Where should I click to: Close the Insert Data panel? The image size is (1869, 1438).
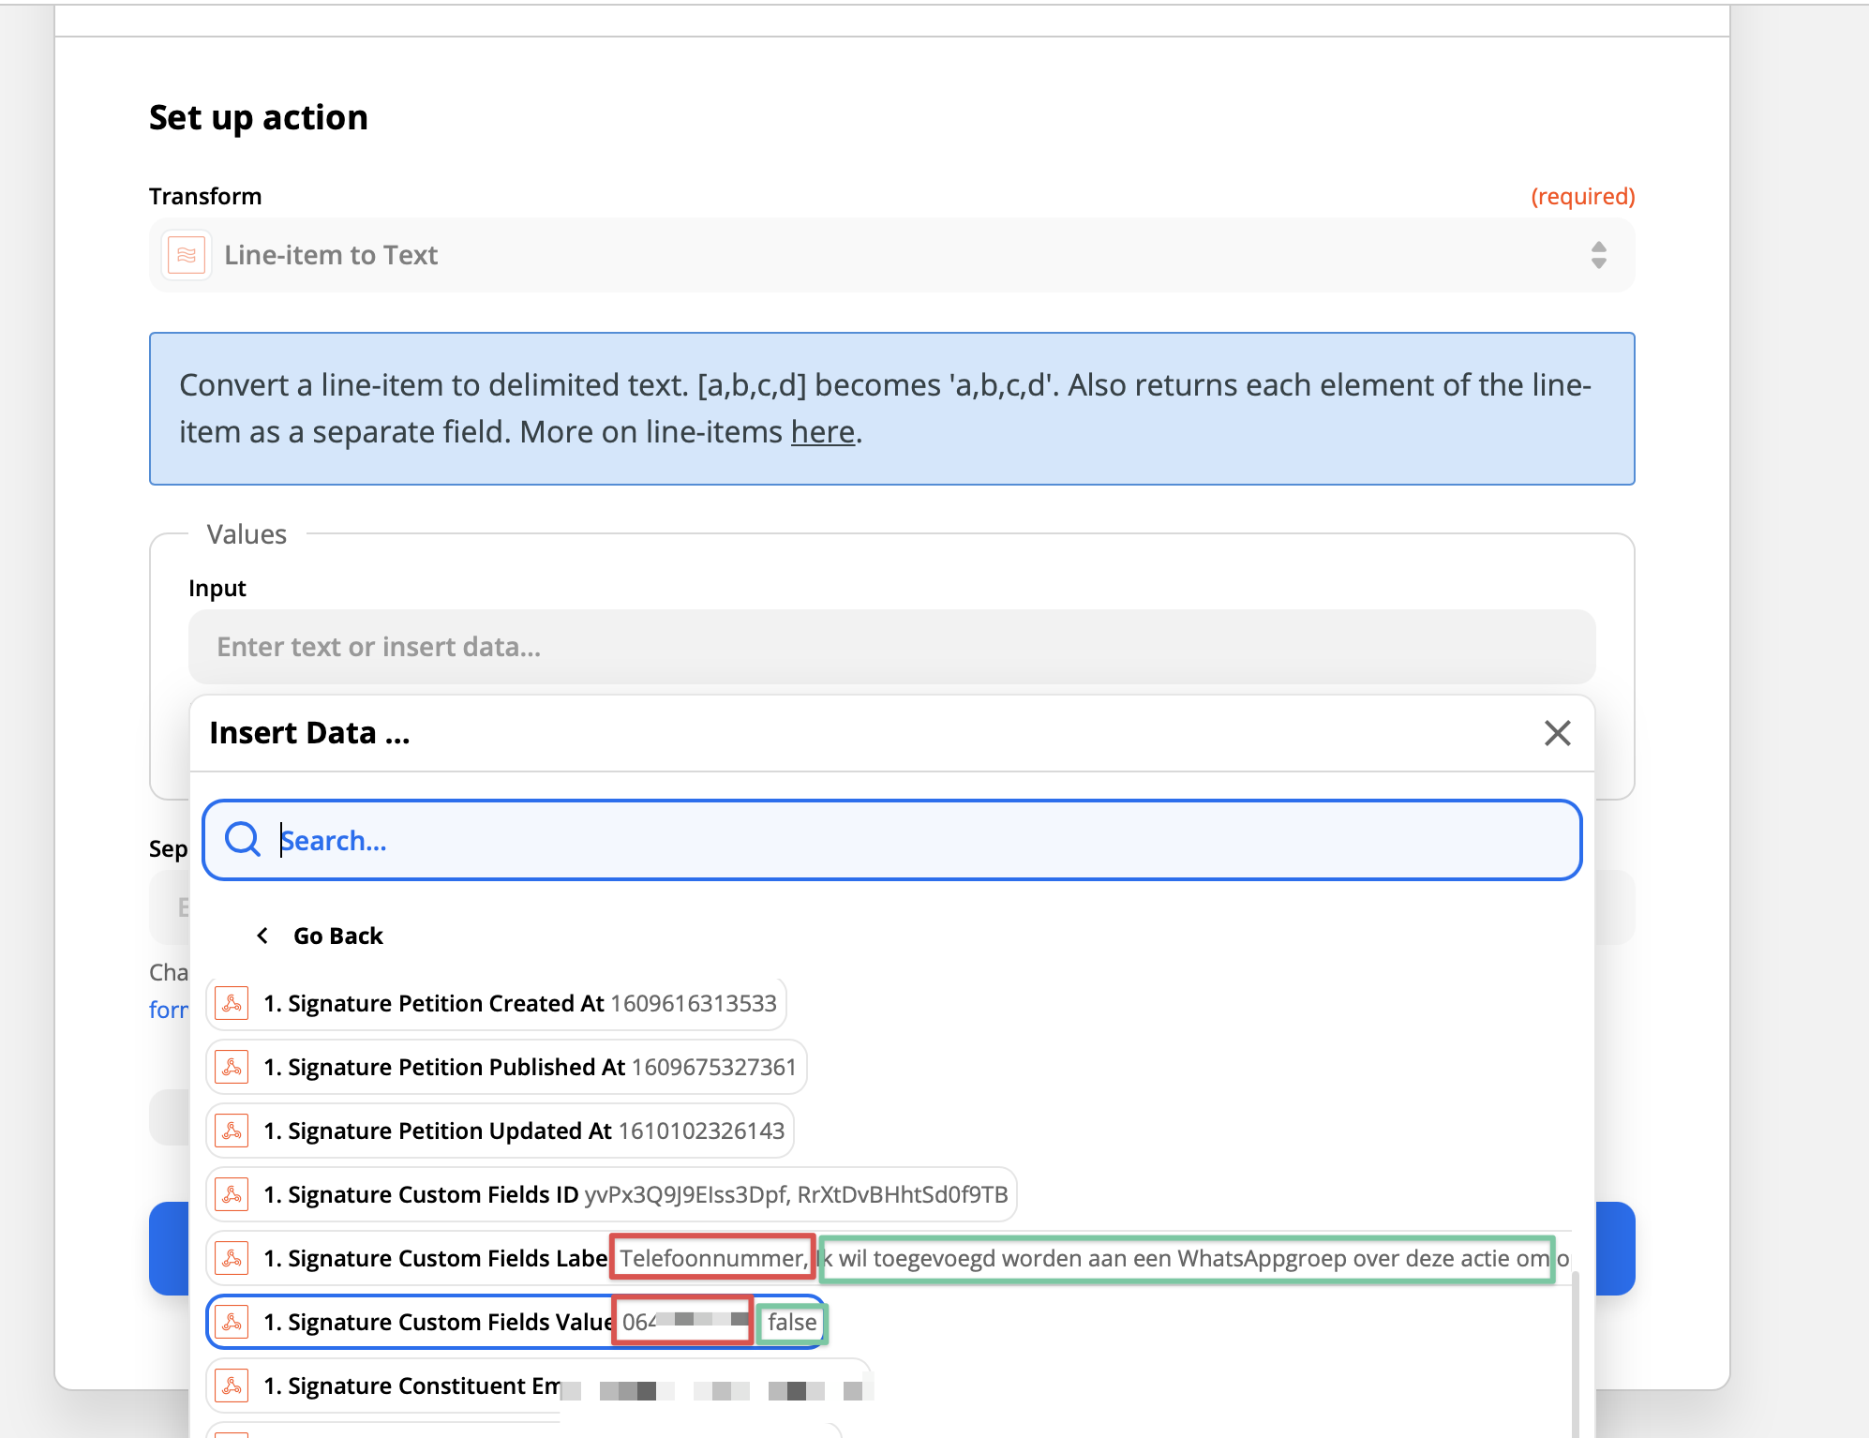point(1557,733)
